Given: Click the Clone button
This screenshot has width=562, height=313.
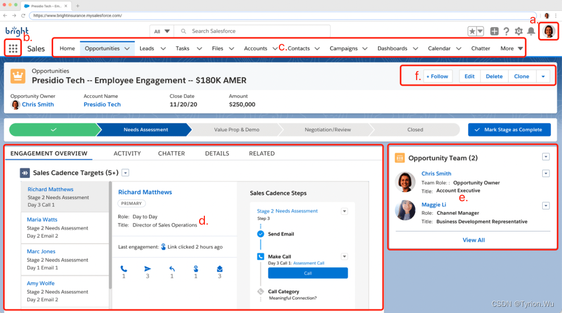Looking at the screenshot, I should 521,76.
